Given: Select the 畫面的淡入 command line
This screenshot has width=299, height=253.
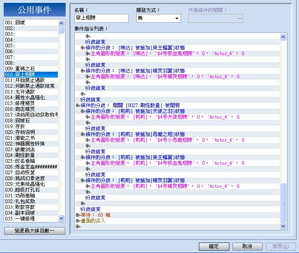Looking at the screenshot, I should point(177,221).
